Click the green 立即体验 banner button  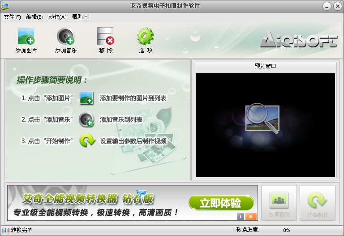point(221,203)
